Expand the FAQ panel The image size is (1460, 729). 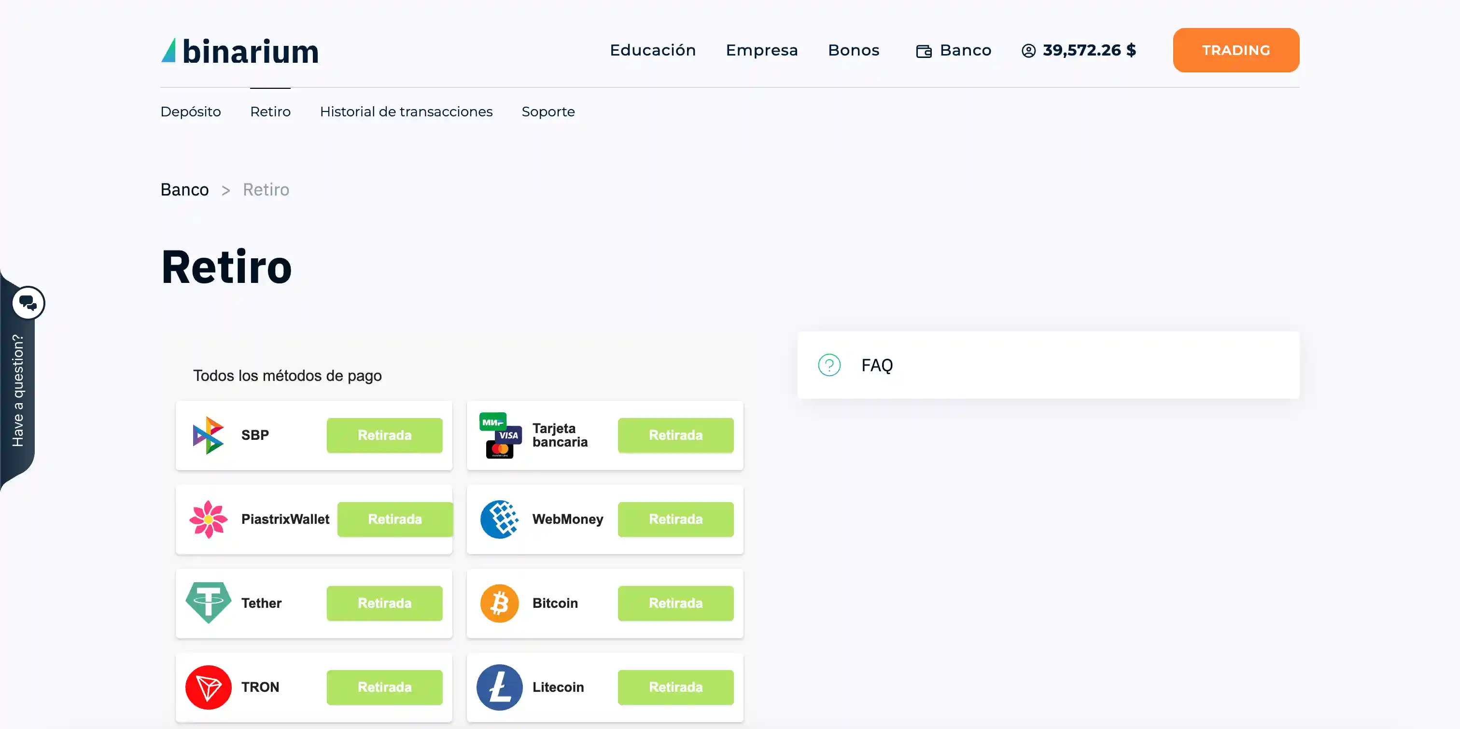point(1048,365)
